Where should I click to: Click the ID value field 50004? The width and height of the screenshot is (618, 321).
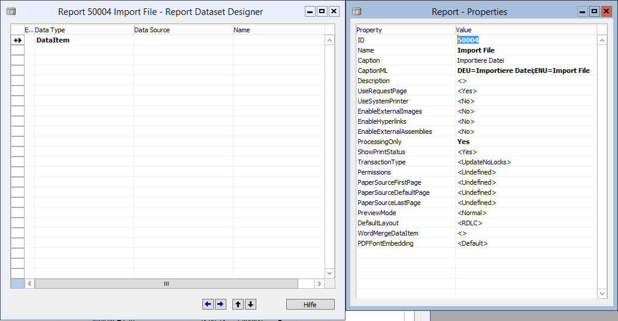(x=526, y=40)
